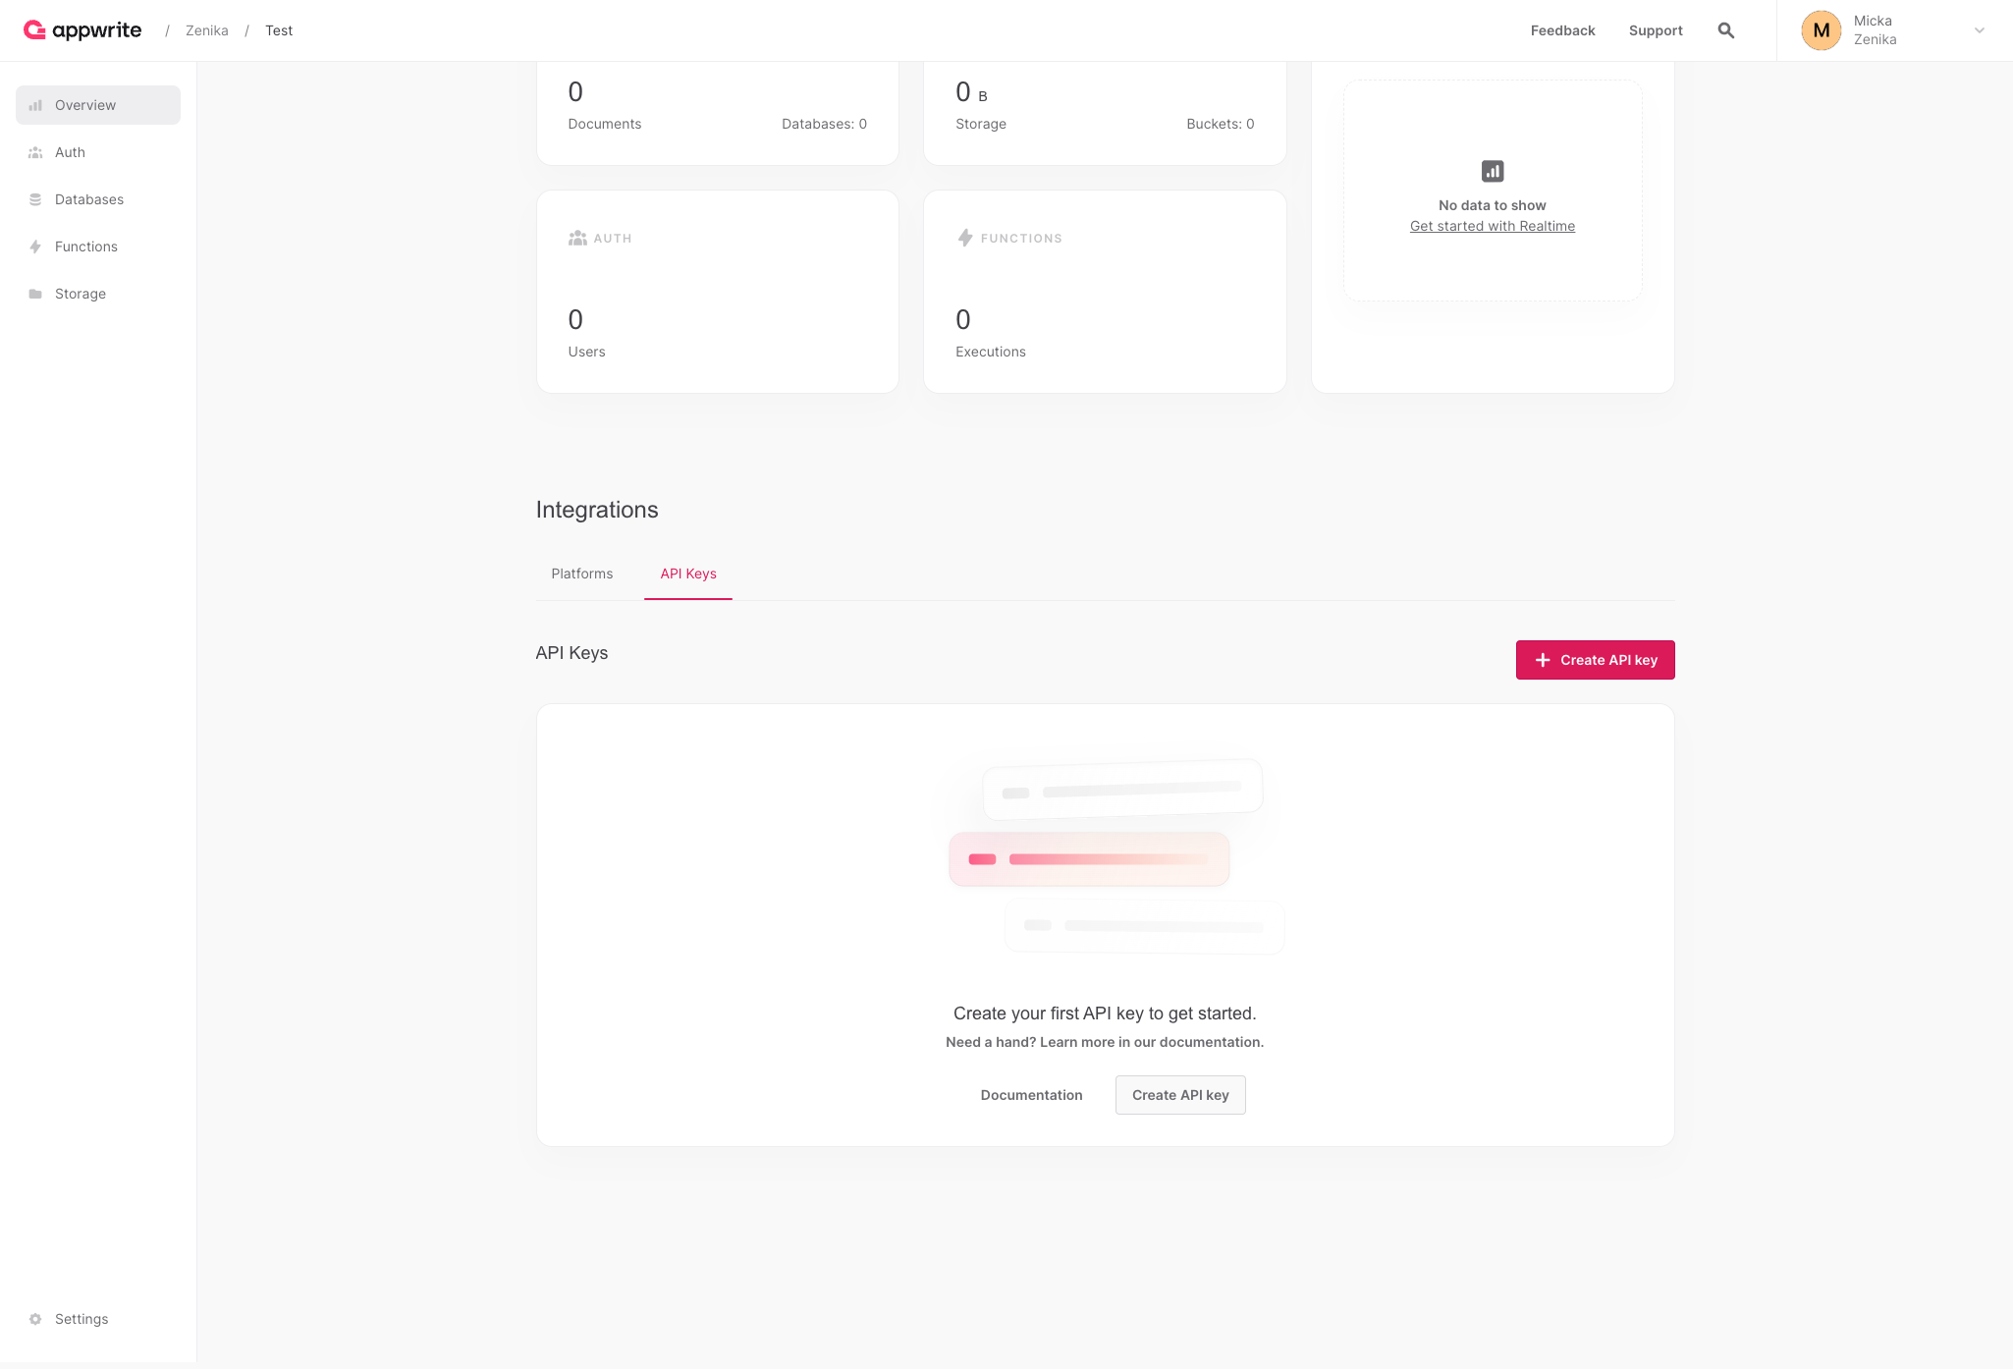
Task: Click the Overview sidebar toggle
Action: [98, 104]
